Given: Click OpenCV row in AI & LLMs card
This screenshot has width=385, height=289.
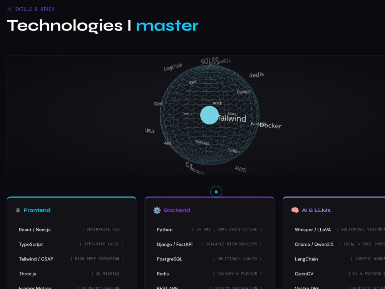Looking at the screenshot, I should tap(340, 274).
